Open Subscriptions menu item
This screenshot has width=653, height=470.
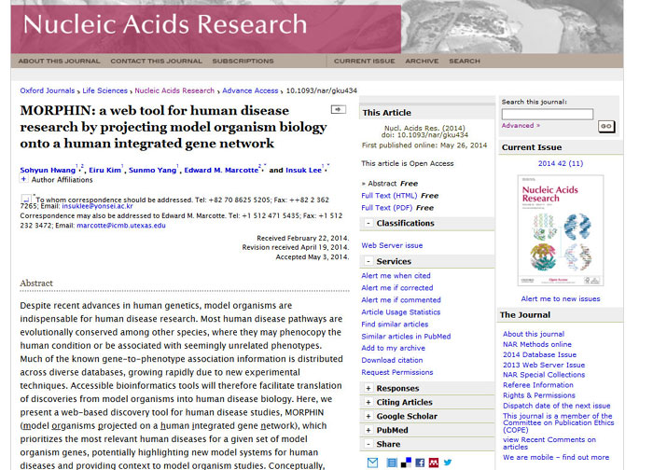(243, 61)
